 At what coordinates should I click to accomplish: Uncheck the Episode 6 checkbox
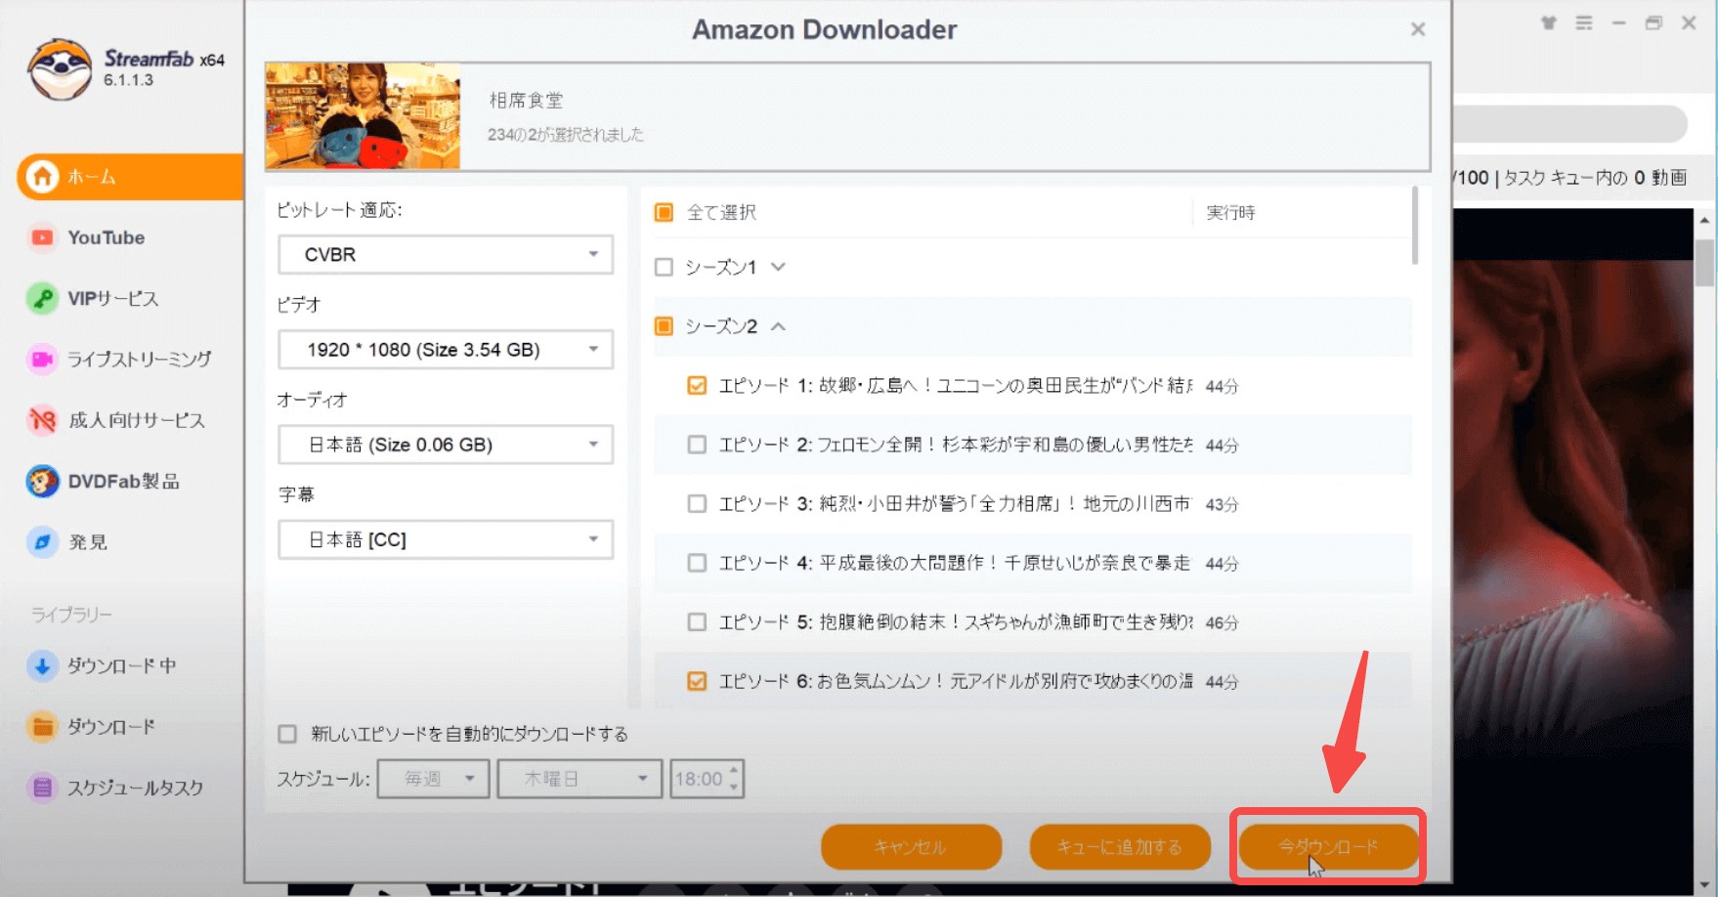coord(697,681)
